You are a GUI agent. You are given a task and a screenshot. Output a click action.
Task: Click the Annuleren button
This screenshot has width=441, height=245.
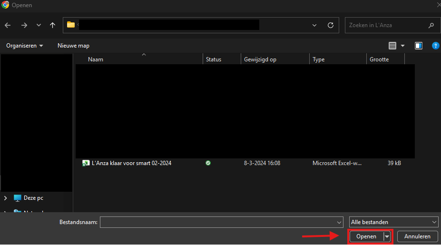pyautogui.click(x=417, y=236)
